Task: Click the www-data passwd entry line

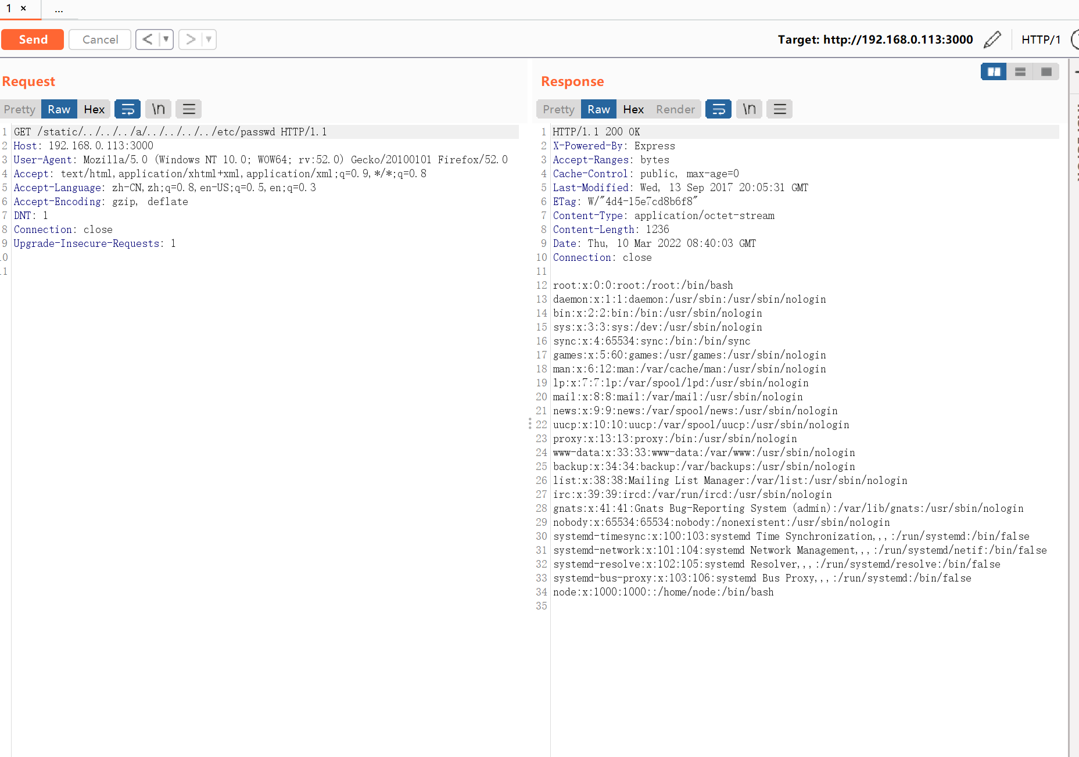Action: point(704,453)
